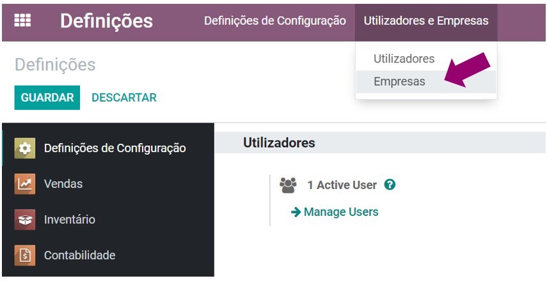Select Utilizadores from the dropdown list
Screen dimensions: 547x283
(404, 59)
